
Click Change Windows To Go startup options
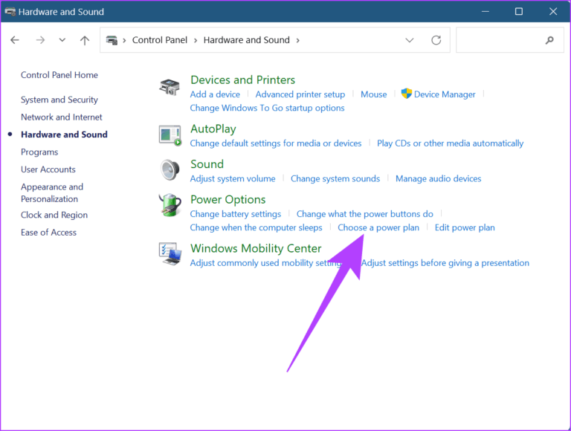268,108
